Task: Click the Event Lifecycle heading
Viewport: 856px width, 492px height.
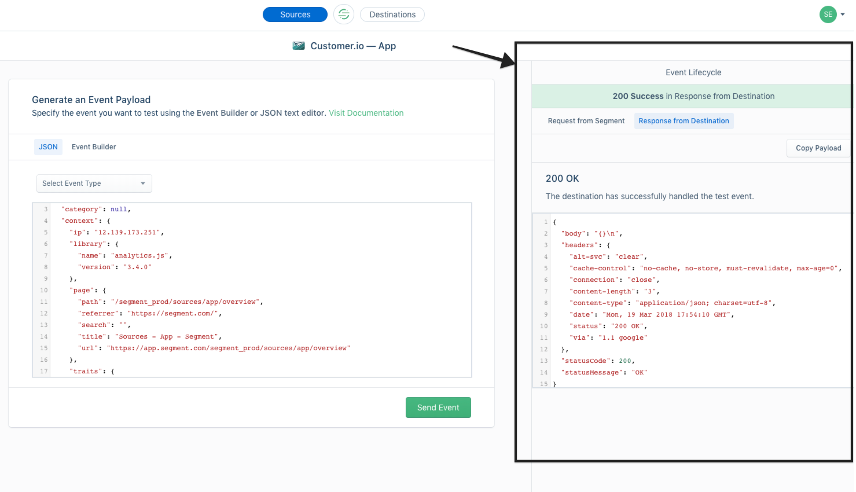Action: pyautogui.click(x=693, y=72)
